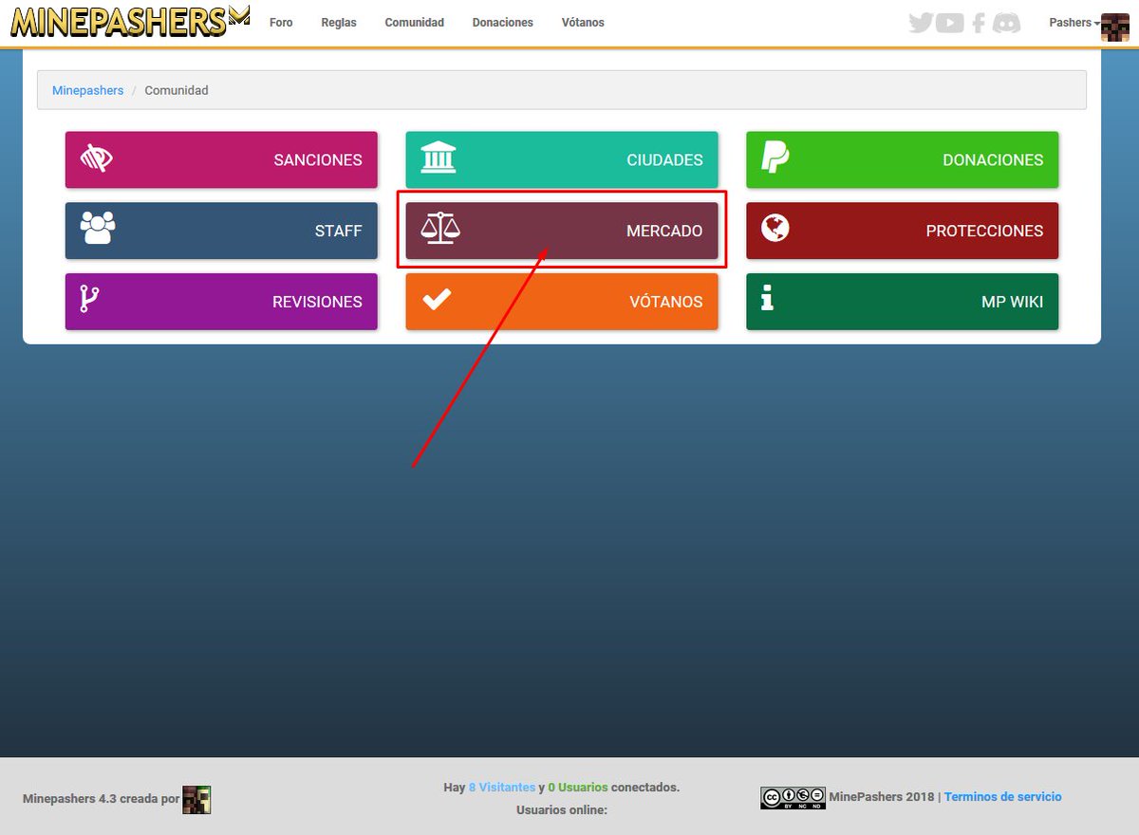The width and height of the screenshot is (1139, 835).
Task: Open the Facebook social icon
Action: tap(979, 23)
